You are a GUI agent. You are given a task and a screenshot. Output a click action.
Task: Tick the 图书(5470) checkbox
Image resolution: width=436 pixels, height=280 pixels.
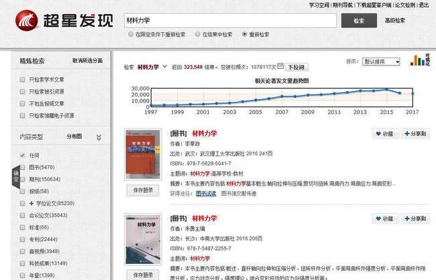(x=23, y=167)
